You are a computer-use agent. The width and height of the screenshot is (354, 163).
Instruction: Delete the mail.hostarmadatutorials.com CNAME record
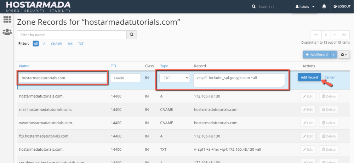[x=329, y=109]
